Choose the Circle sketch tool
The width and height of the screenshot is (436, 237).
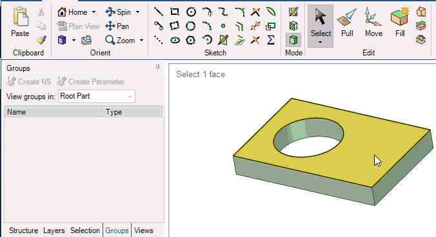point(191,12)
